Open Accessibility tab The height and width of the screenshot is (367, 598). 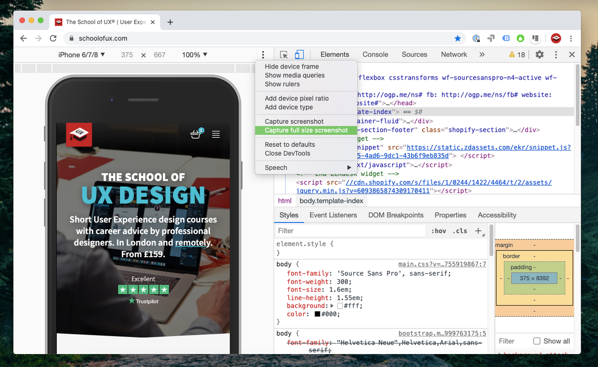(x=497, y=215)
